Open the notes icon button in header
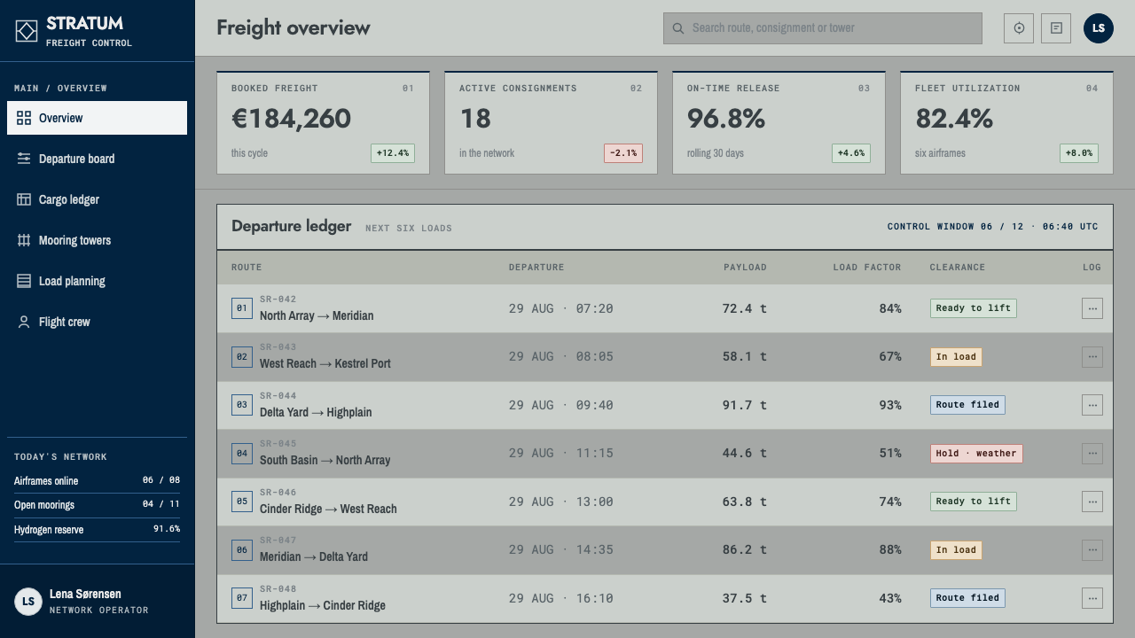 pos(1056,28)
